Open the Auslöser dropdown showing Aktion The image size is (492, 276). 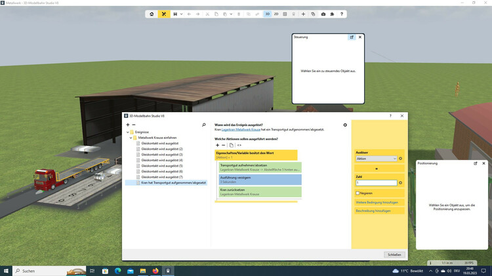(377, 159)
